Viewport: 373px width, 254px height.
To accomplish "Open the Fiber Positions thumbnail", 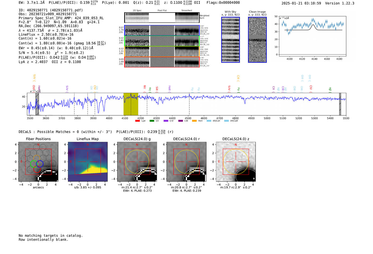I will tap(38, 162).
